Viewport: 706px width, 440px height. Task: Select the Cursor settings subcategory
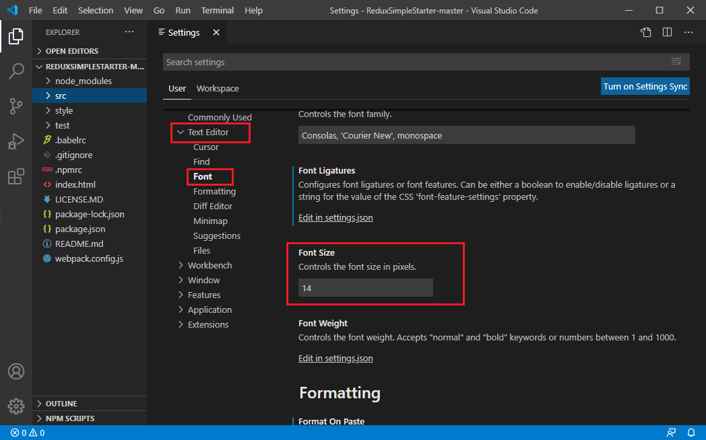coord(205,147)
